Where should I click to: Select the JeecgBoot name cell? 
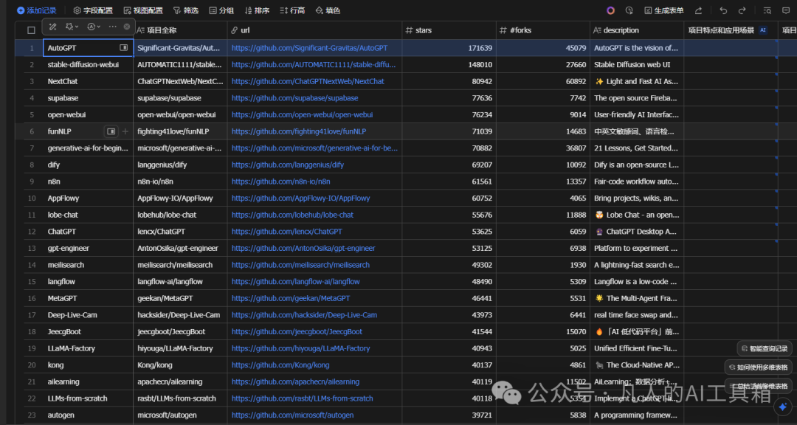click(88, 331)
